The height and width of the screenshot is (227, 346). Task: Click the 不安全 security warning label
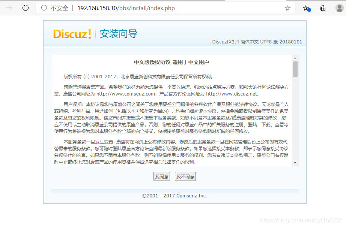point(59,8)
